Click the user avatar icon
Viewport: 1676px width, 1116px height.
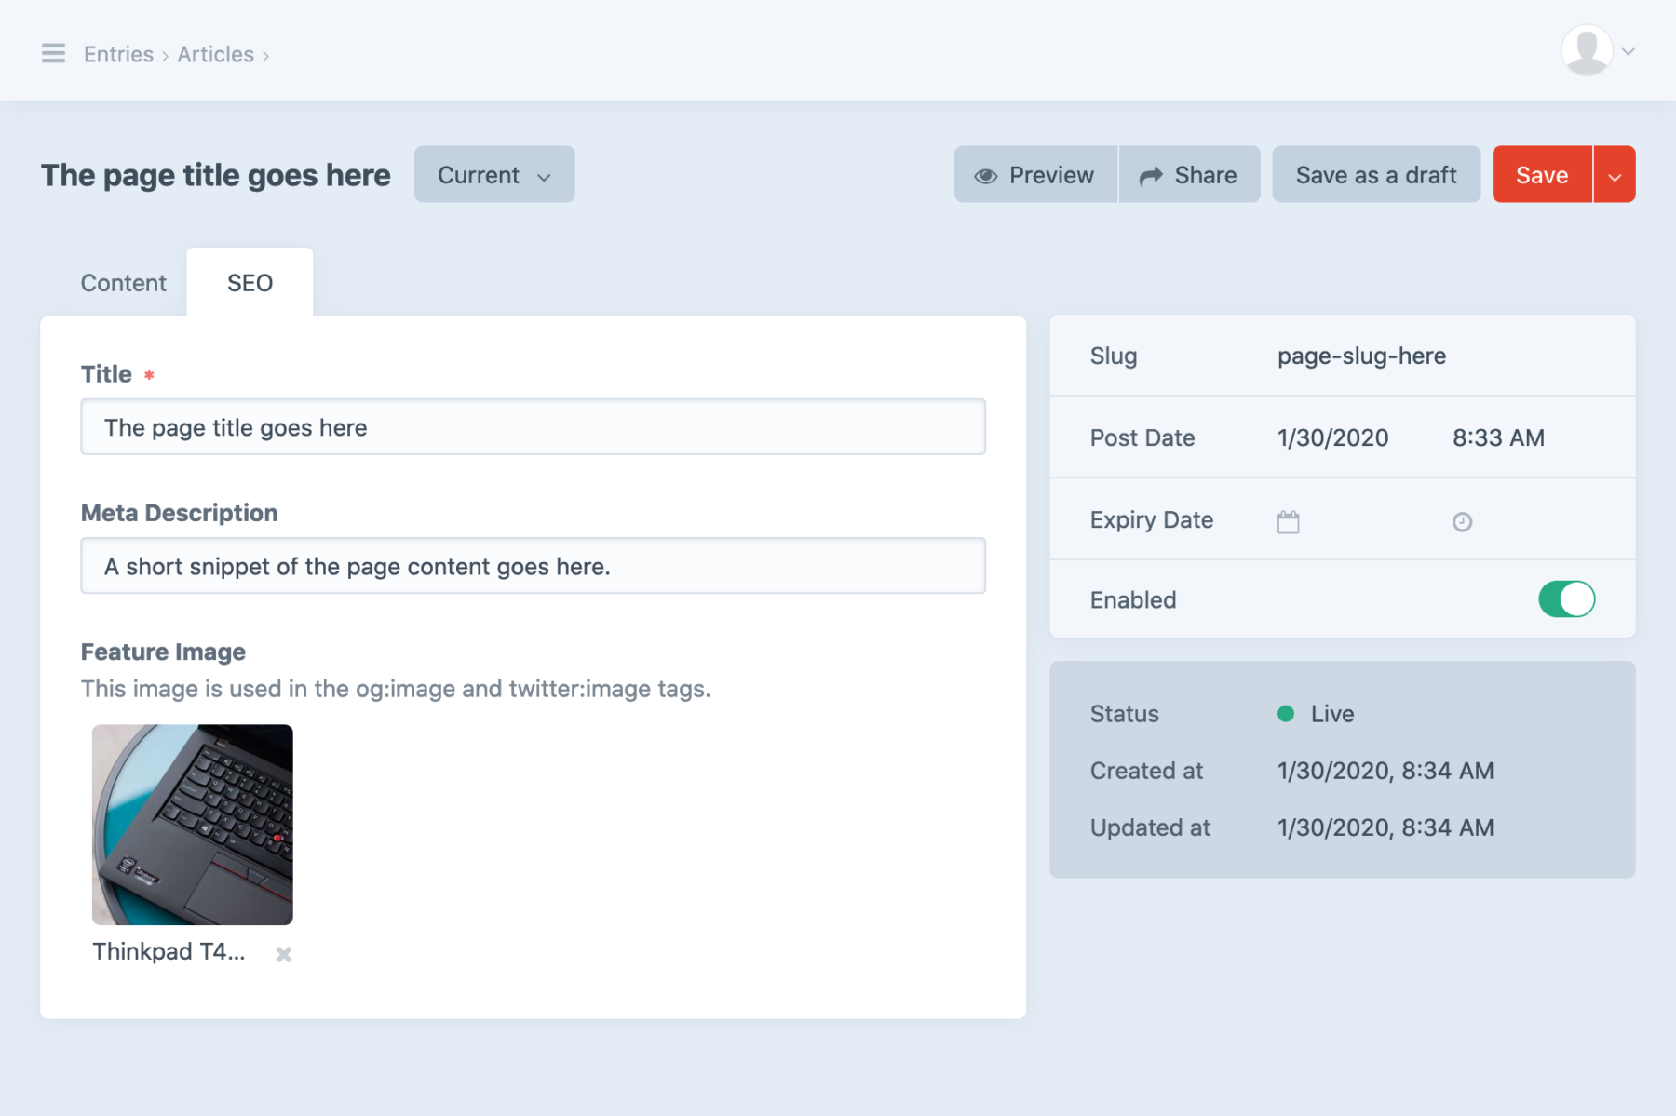[x=1586, y=49]
